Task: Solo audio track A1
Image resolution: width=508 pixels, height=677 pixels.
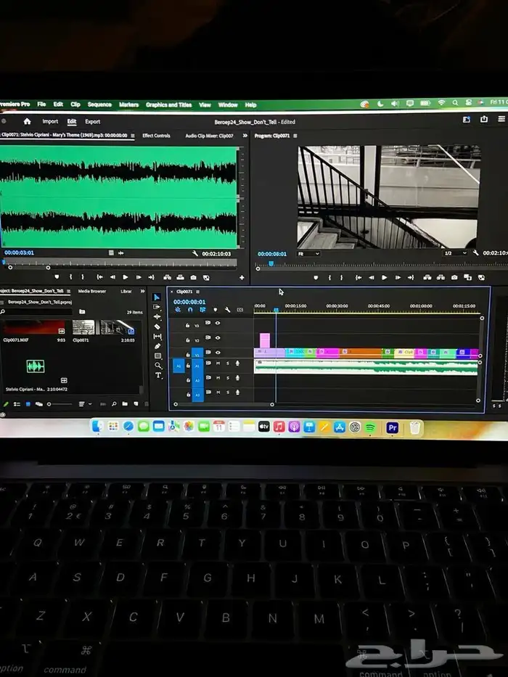Action: click(228, 363)
